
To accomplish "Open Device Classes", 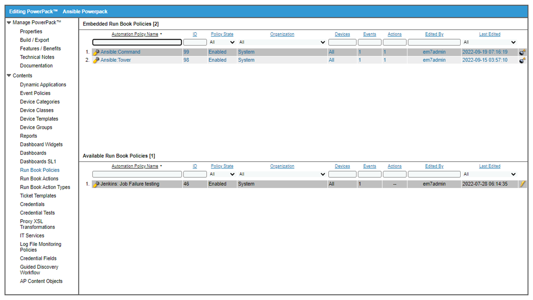I will [x=37, y=111].
